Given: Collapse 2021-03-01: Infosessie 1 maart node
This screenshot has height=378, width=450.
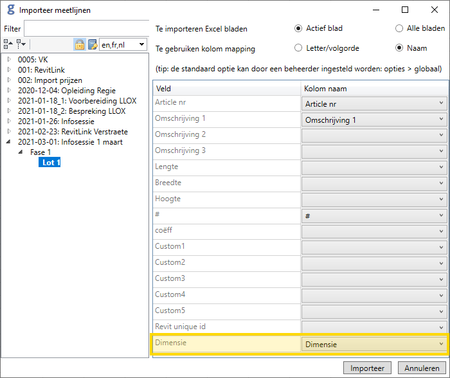Looking at the screenshot, I should (8, 142).
